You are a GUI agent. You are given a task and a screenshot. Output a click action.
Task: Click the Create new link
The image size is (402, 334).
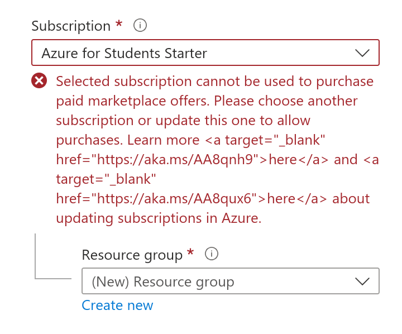tap(117, 305)
